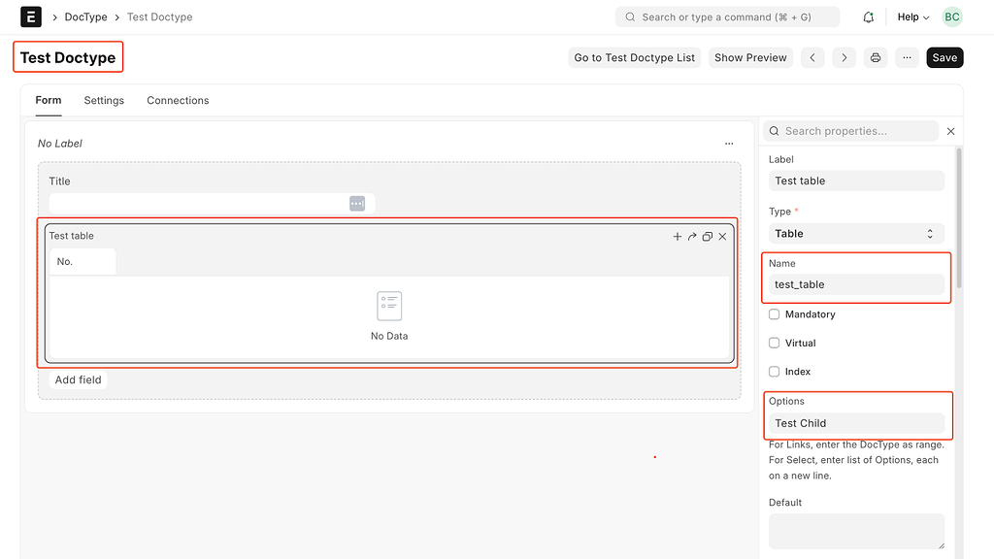This screenshot has height=559, width=994.
Task: Enable the Mandatory checkbox
Action: [x=775, y=314]
